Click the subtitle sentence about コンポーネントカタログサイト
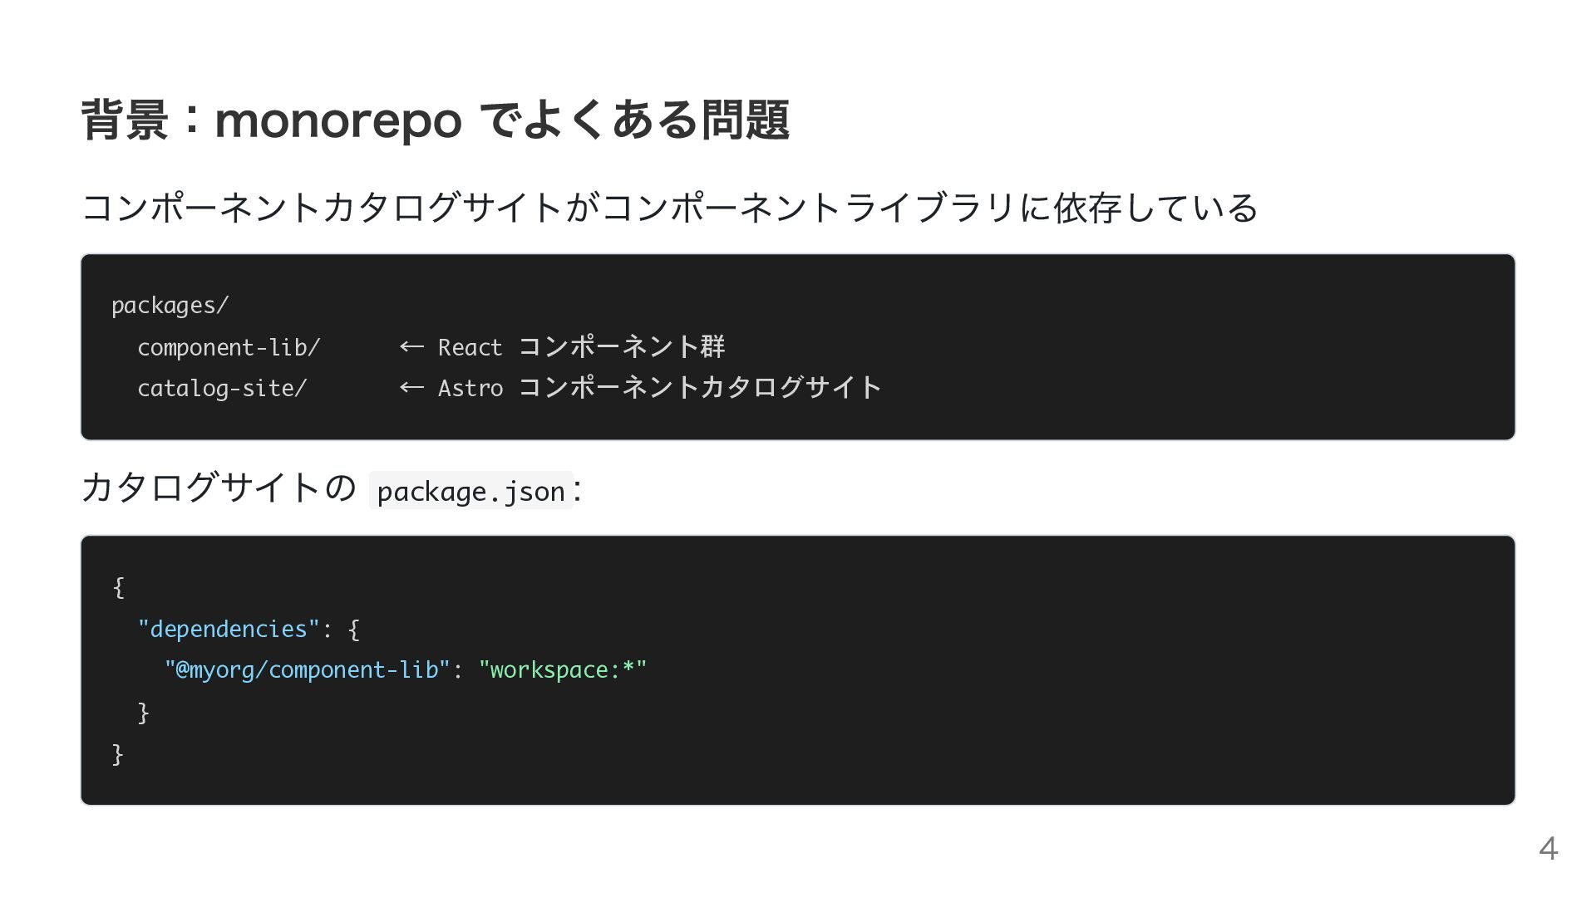1596x897 pixels. point(670,208)
